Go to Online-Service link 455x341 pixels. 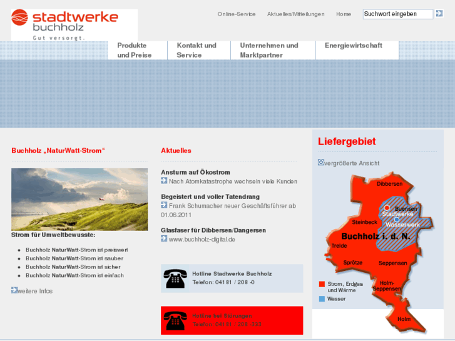[x=237, y=14]
